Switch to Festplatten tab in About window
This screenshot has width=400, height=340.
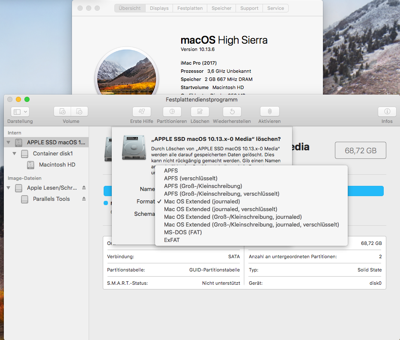click(190, 8)
